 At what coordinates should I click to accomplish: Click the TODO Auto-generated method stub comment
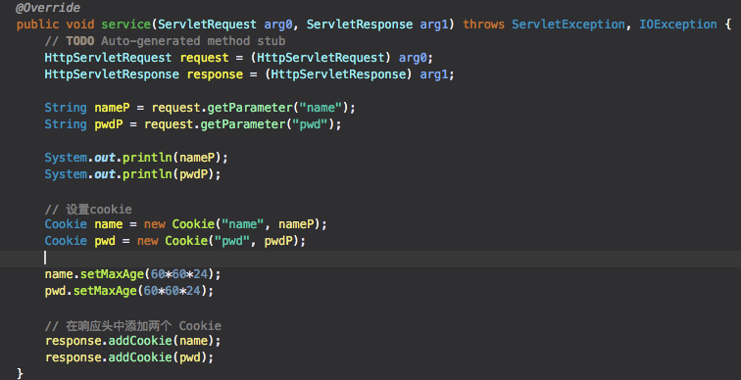click(165, 41)
